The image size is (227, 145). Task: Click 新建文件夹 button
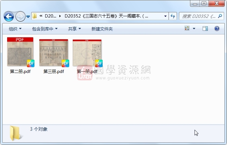102,29
